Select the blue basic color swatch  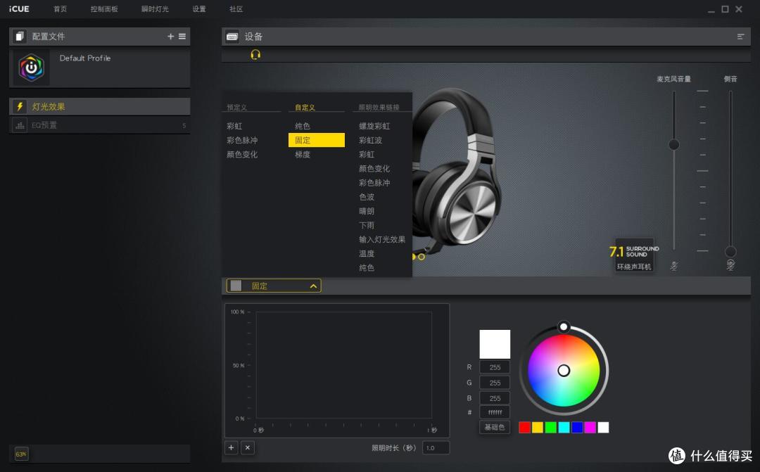(577, 427)
